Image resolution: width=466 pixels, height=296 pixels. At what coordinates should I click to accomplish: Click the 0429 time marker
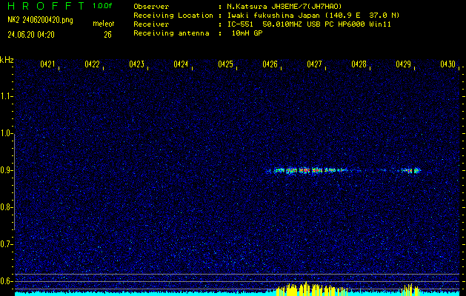coord(404,64)
